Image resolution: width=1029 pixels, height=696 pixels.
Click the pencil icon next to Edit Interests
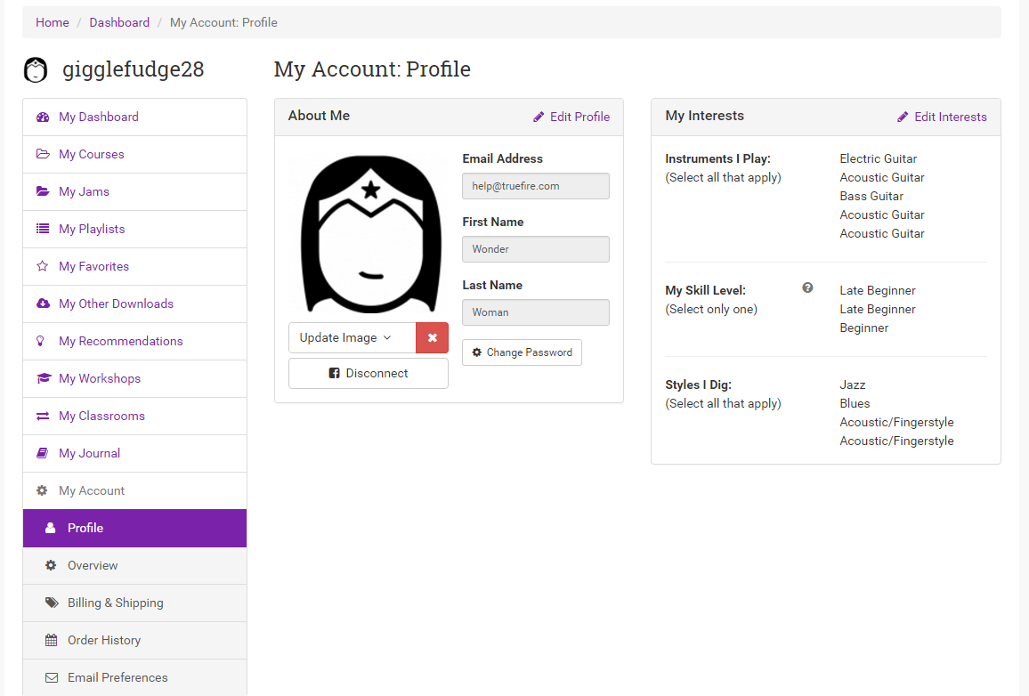[903, 117]
